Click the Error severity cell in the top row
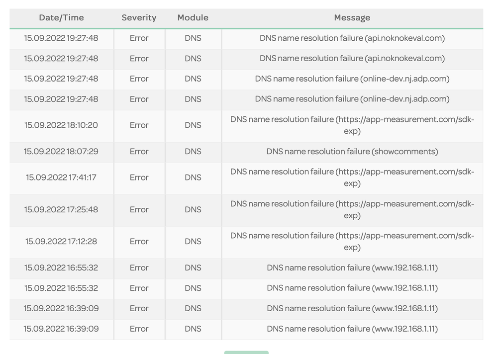Screen dimensions: 497x354 [139, 38]
